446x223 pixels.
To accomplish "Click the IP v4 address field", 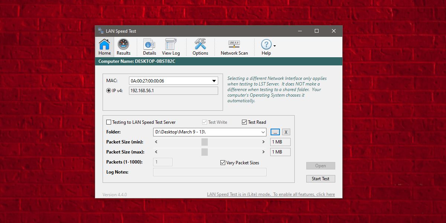I will pos(174,90).
